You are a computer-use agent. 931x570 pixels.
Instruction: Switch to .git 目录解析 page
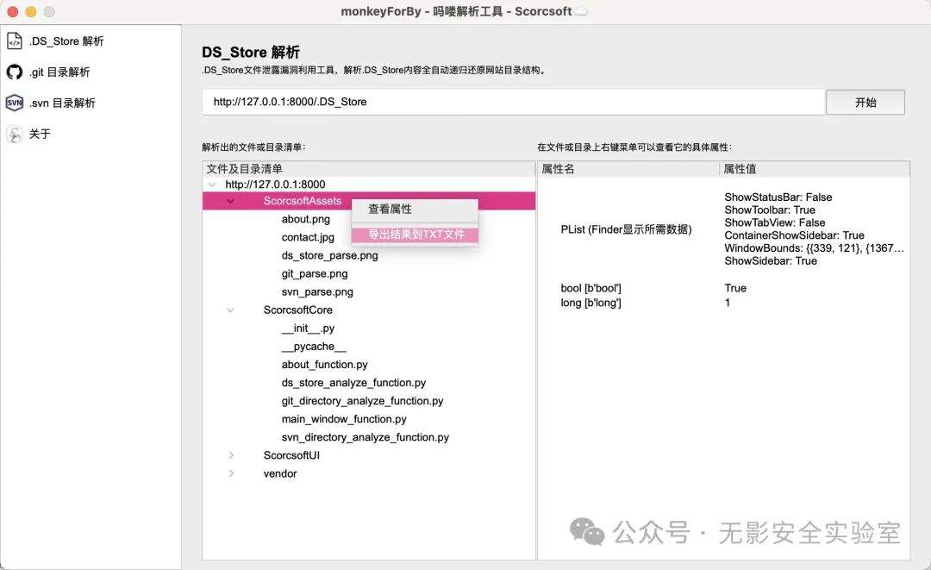tap(60, 72)
